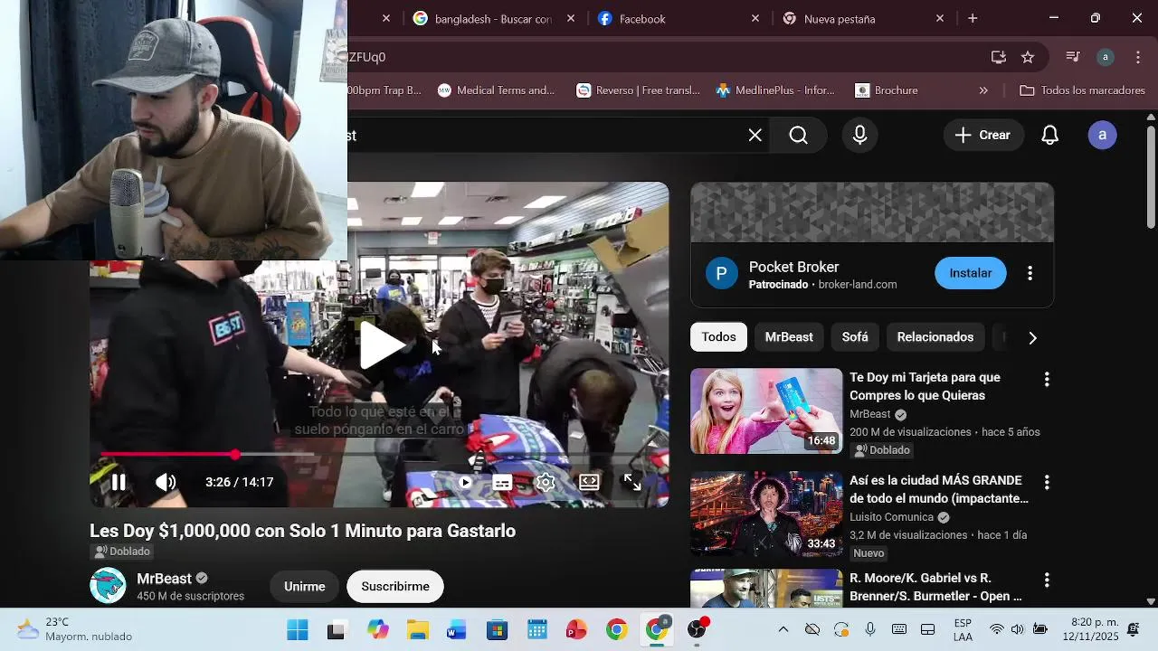Click the big play overlay button on video
Image resolution: width=1158 pixels, height=651 pixels.
[382, 344]
